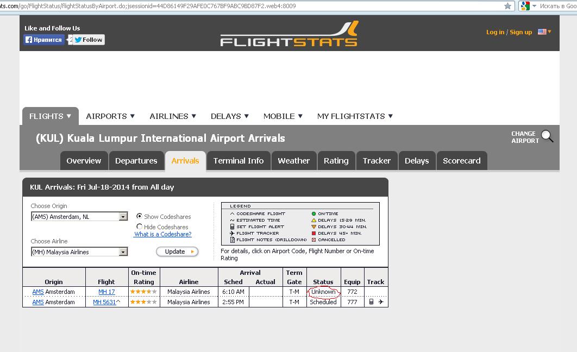
Task: Expand the MOBILE menu
Action: [283, 116]
